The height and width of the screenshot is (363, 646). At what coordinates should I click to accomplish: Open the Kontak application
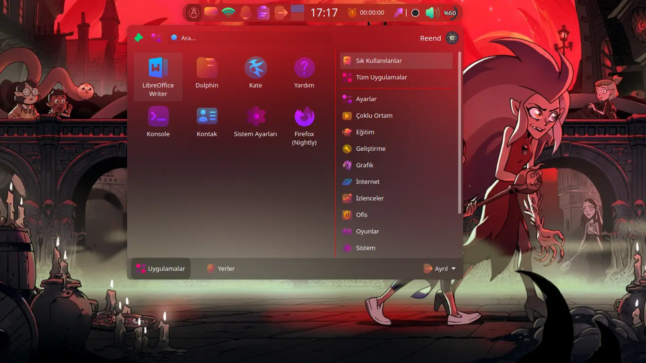207,125
